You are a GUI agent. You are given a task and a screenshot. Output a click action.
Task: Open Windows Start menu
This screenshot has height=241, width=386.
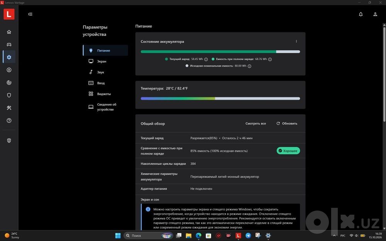click(x=118, y=236)
